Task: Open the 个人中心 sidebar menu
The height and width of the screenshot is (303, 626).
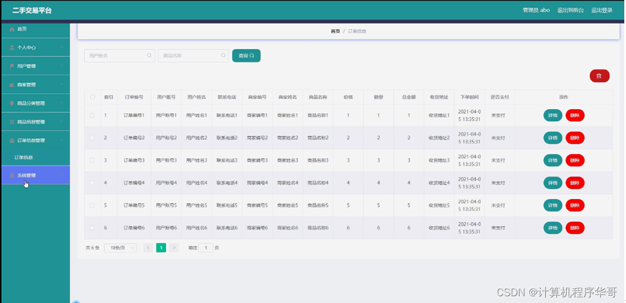Action: click(35, 47)
